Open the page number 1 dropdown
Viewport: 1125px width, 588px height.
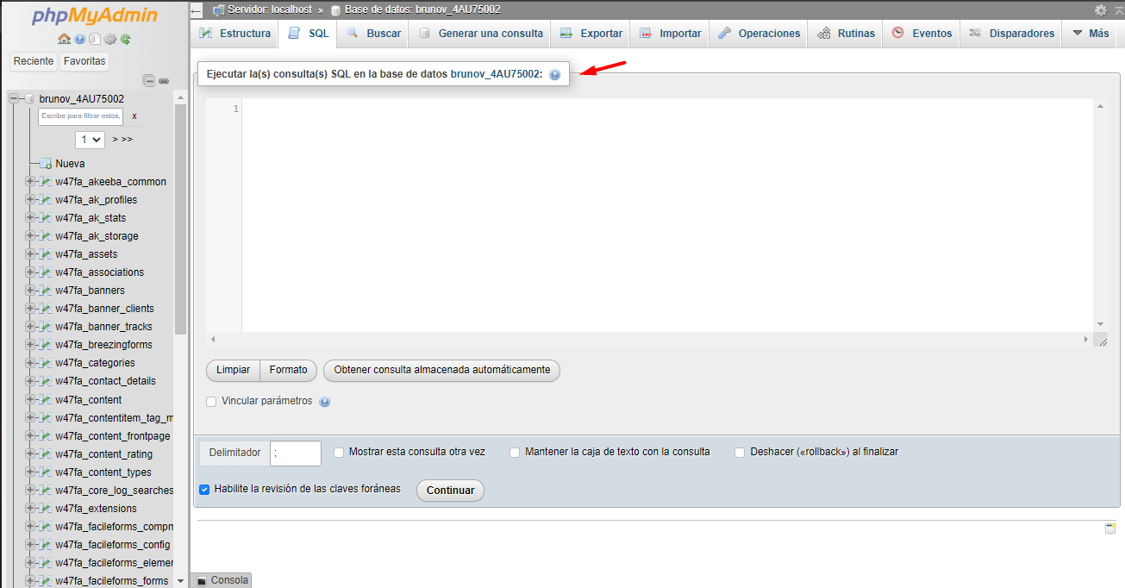click(x=90, y=139)
